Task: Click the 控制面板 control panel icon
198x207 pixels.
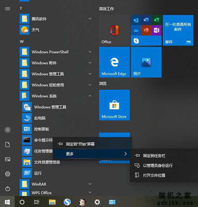Action: 27,129
